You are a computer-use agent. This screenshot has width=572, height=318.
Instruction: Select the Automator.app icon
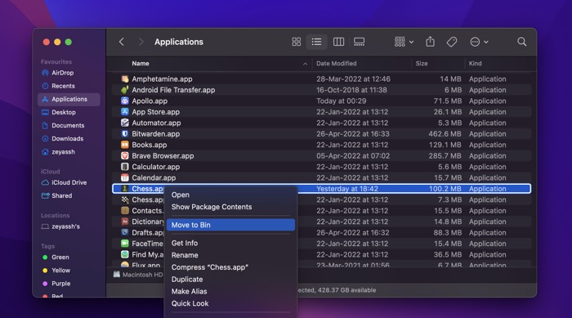(x=125, y=123)
